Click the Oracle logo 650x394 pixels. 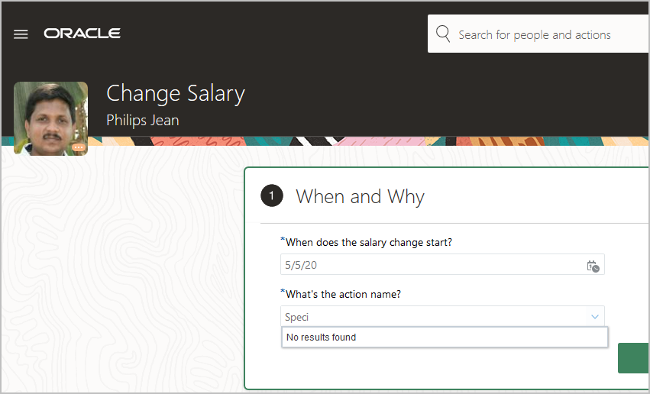click(82, 34)
